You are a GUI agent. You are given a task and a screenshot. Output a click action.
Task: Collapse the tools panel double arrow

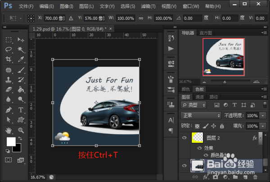4,27
